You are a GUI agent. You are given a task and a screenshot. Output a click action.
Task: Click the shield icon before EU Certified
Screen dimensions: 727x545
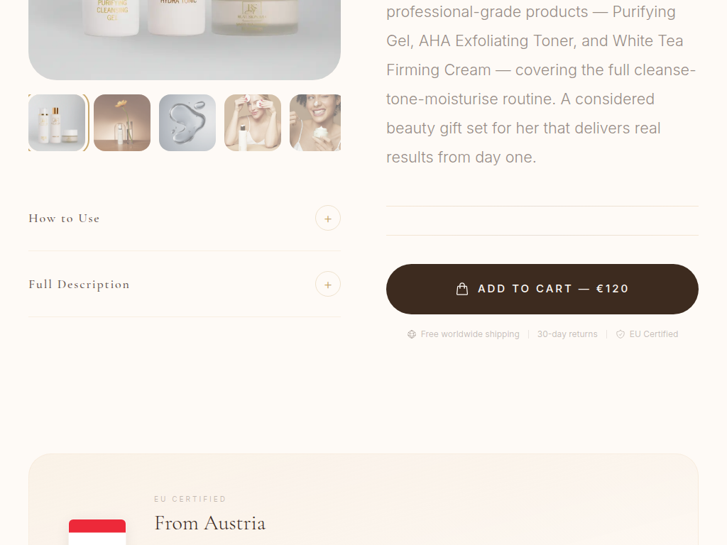621,334
